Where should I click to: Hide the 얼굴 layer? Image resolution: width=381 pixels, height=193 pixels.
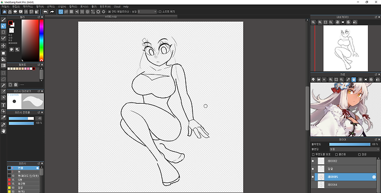point(313,169)
